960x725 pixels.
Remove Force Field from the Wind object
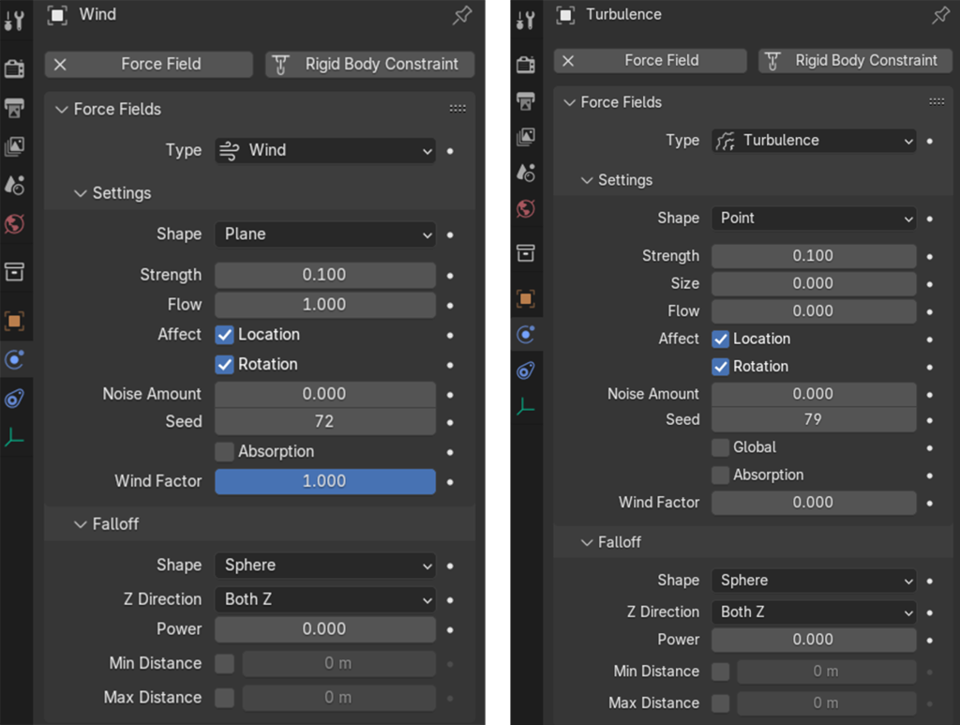(61, 64)
